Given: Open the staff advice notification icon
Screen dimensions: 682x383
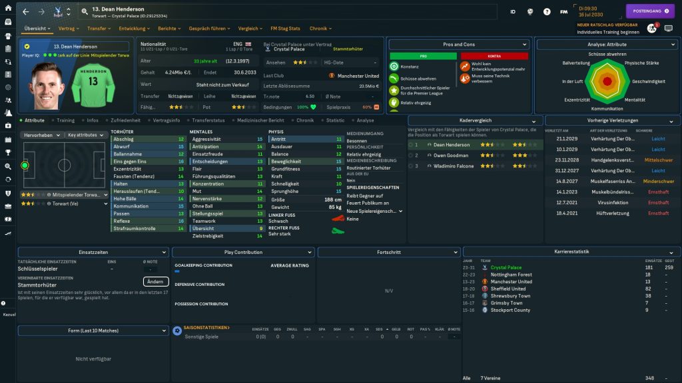Looking at the screenshot, I should (x=651, y=28).
